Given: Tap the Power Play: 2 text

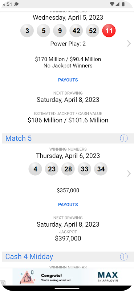Looking at the screenshot, I should [68, 44].
